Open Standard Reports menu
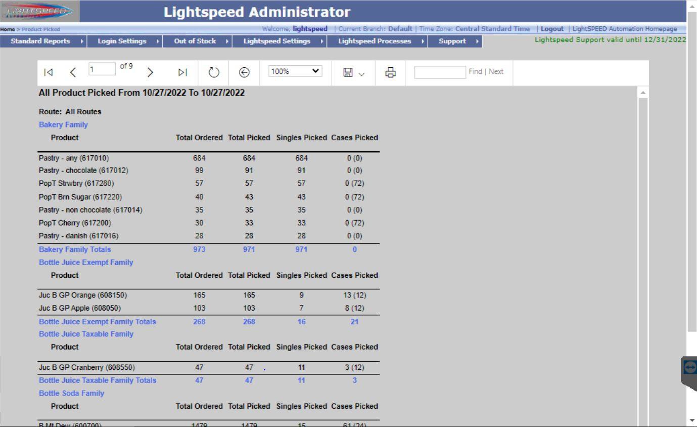The height and width of the screenshot is (427, 697). (43, 41)
